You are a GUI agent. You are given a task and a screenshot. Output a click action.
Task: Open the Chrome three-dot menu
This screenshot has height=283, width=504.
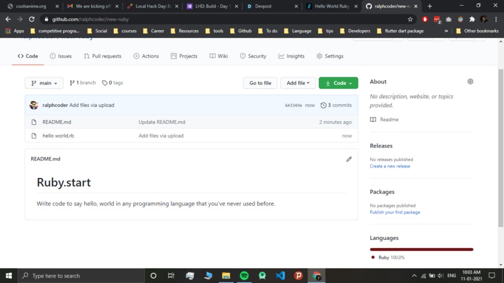tap(496, 19)
